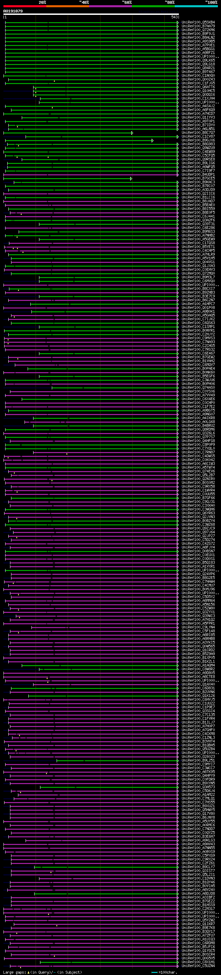This screenshot has width=221, height=975.
Task: Click the green alignment bar for UniRef100_Q5SKB4
Action: (92, 22)
